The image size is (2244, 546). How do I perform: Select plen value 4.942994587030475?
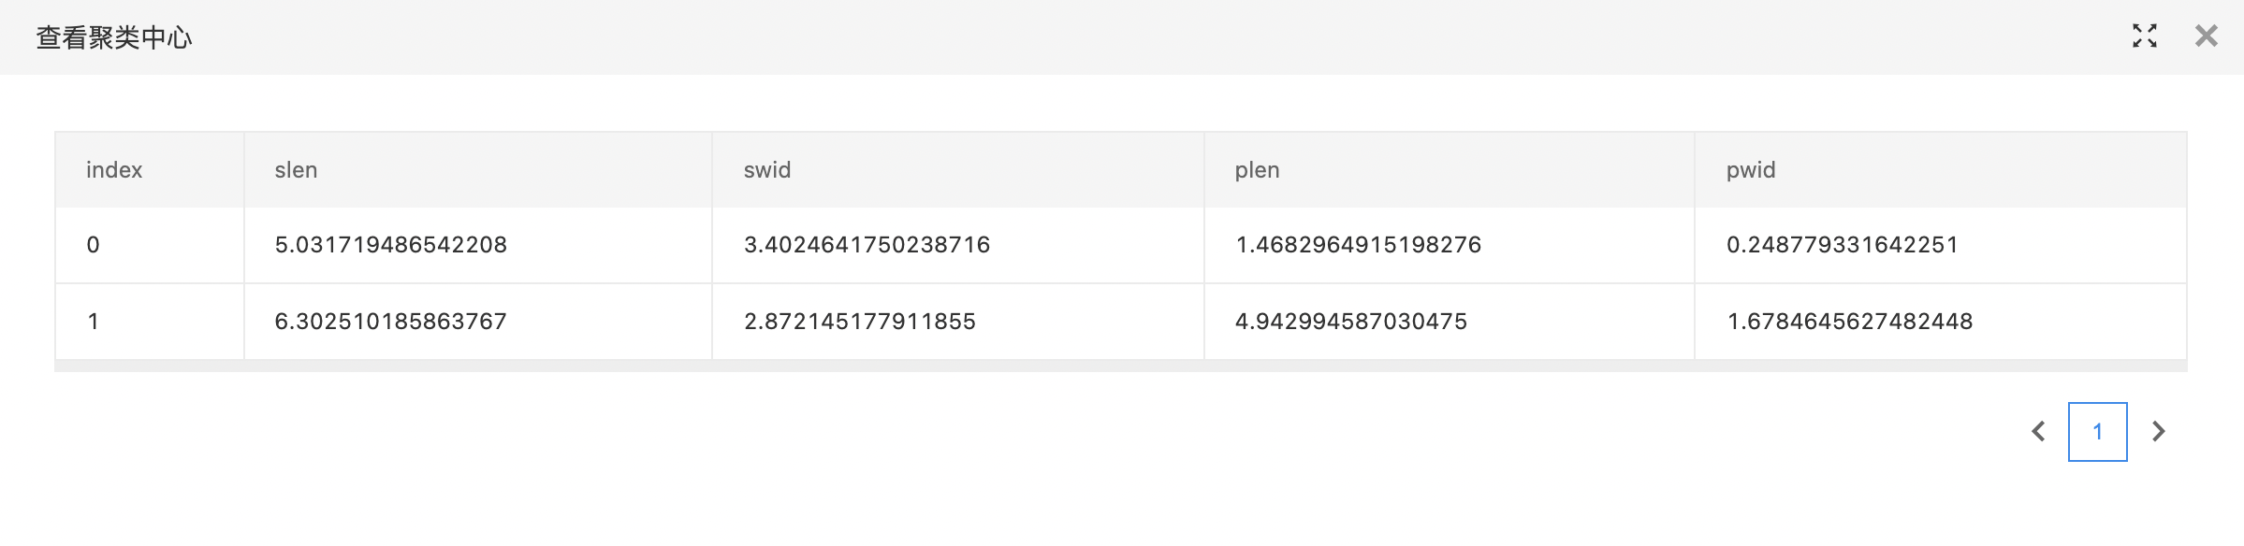point(1350,322)
